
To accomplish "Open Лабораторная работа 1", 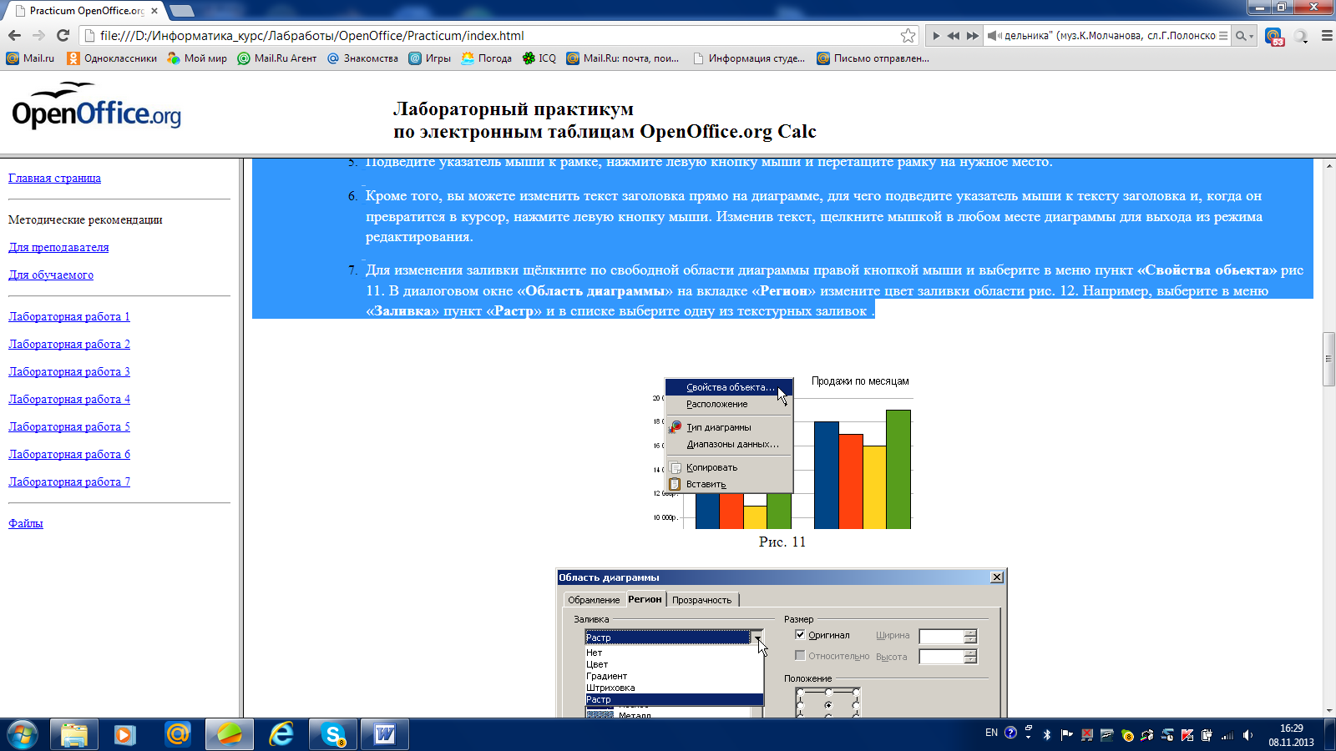I will pyautogui.click(x=69, y=316).
